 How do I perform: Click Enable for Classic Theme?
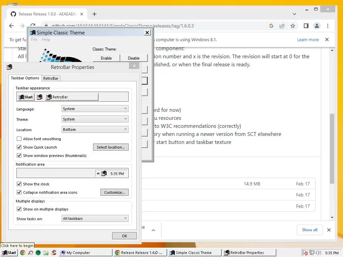point(106,58)
